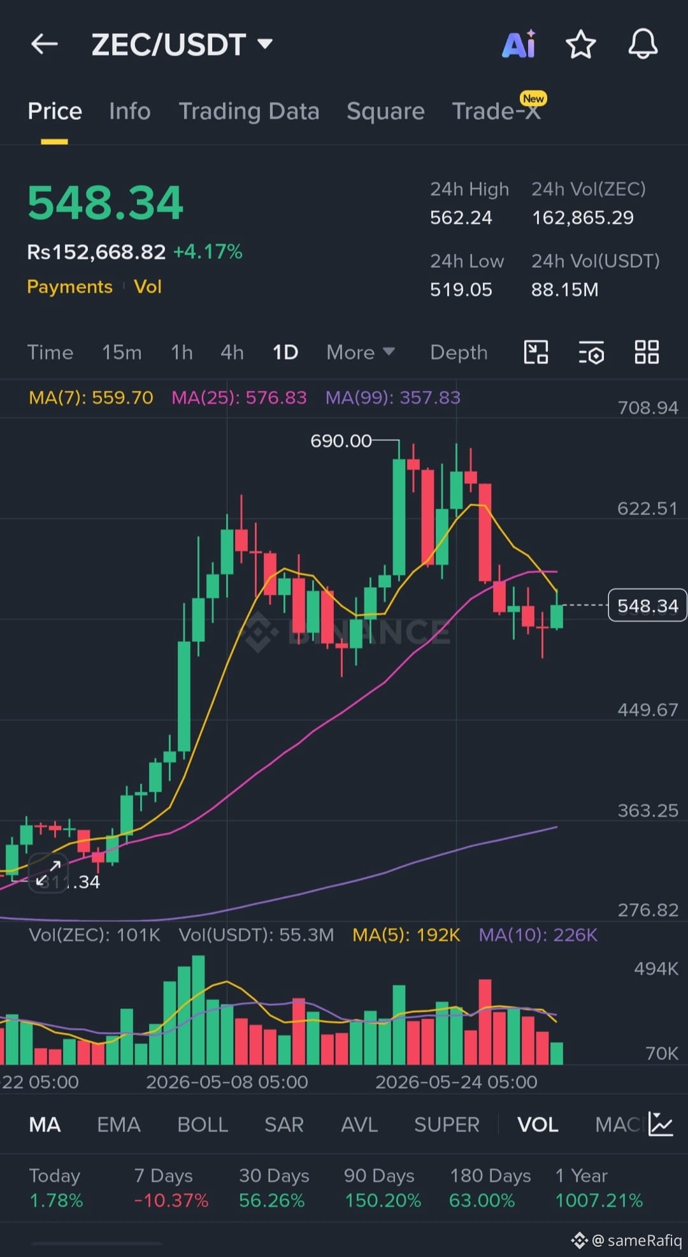
Task: Tap the 7 Days -10.37% performance
Action: coord(171,1188)
